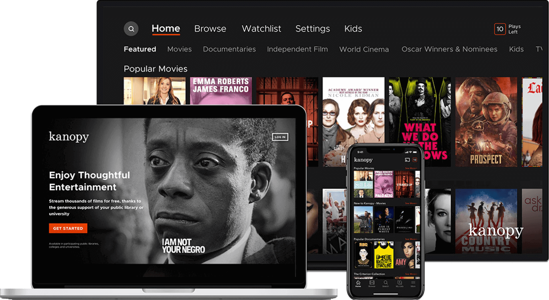Click the Popular Movies heading on TV
This screenshot has height=300, width=549.
[156, 69]
